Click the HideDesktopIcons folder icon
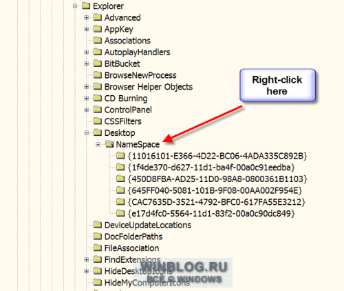This screenshot has height=291, width=344. [98, 271]
